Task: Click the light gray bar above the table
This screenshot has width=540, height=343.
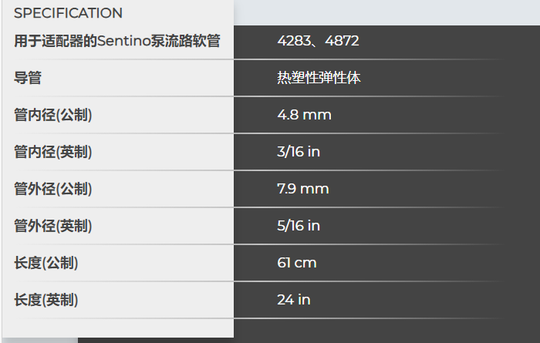Action: (x=386, y=12)
